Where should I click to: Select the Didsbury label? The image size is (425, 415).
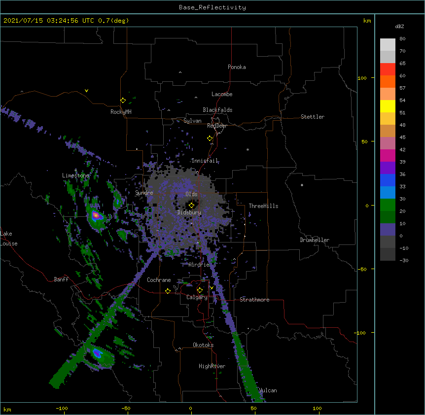tap(189, 212)
